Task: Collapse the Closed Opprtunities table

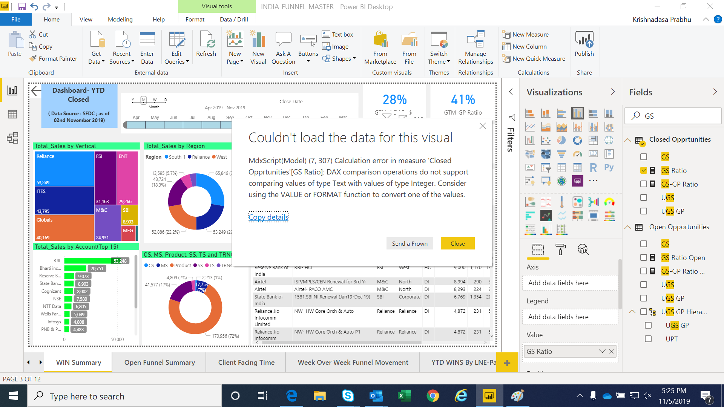Action: click(x=628, y=140)
